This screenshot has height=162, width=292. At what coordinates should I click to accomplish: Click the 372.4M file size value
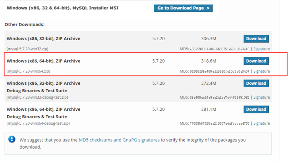pos(209,83)
